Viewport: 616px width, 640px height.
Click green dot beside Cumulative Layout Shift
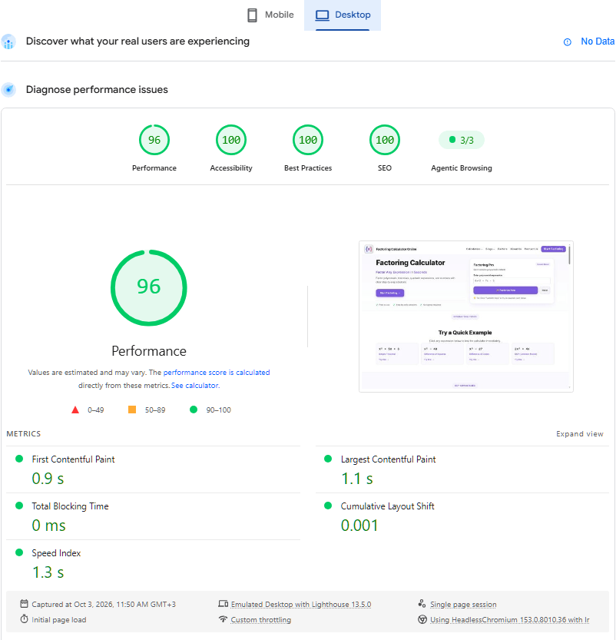[x=328, y=506]
